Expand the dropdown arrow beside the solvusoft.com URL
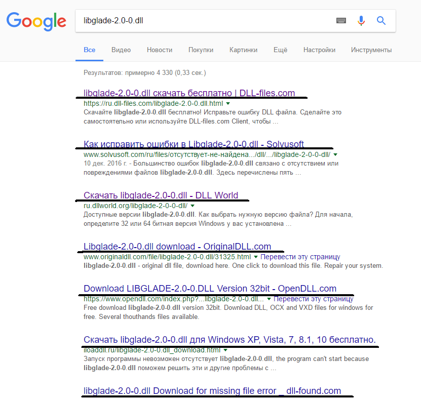This screenshot has height=401, width=421. tap(335, 154)
